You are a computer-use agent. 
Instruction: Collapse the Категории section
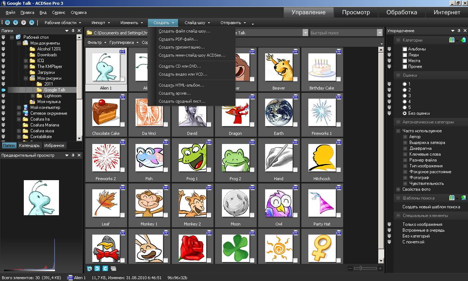[398, 40]
